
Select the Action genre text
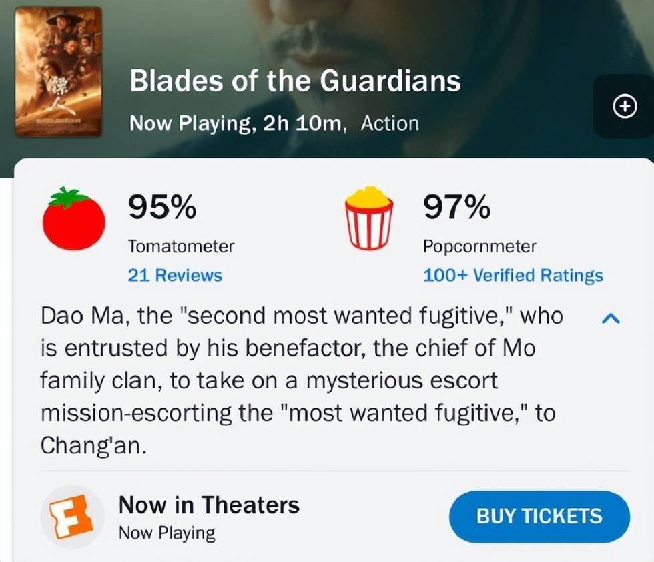pyautogui.click(x=390, y=123)
